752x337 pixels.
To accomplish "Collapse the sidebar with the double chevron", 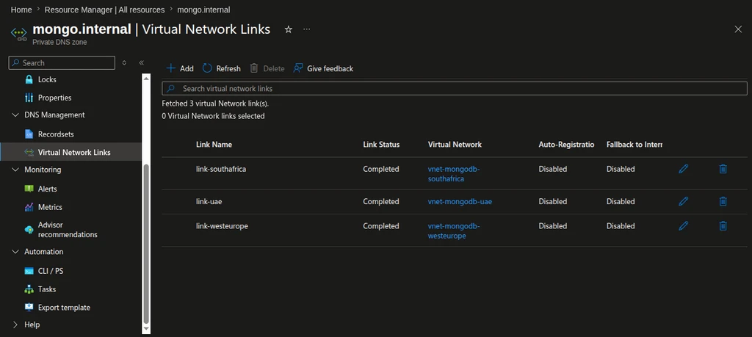I will (142, 63).
